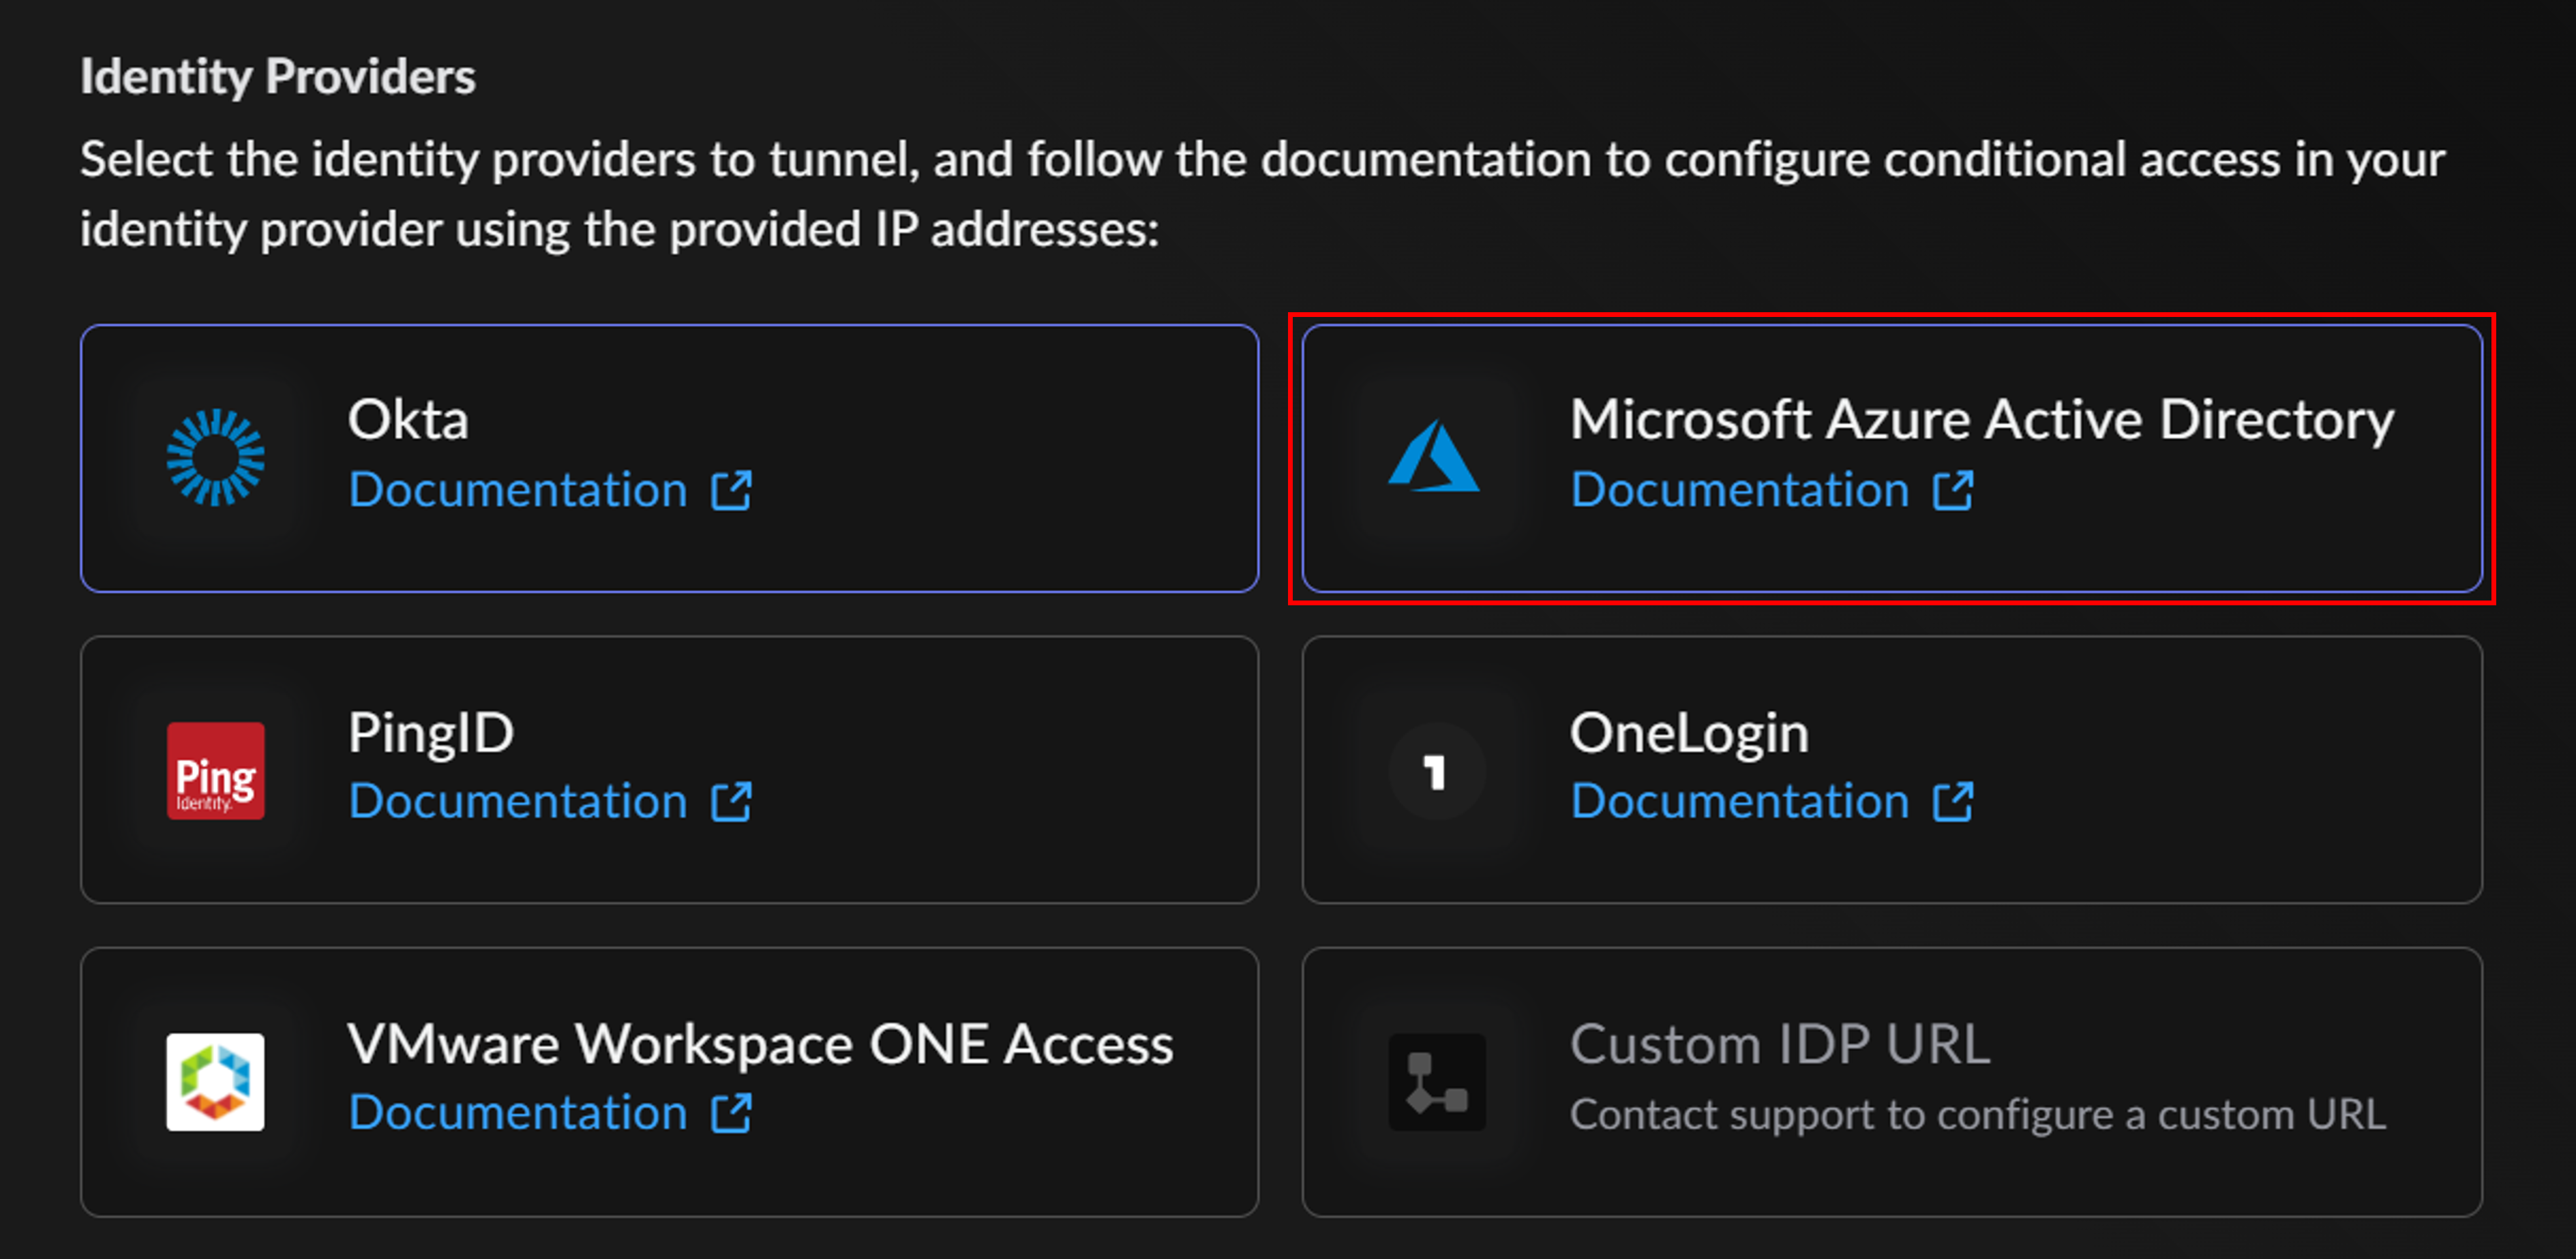2576x1259 pixels.
Task: Open the Okta Documentation link
Action: pyautogui.click(x=518, y=490)
